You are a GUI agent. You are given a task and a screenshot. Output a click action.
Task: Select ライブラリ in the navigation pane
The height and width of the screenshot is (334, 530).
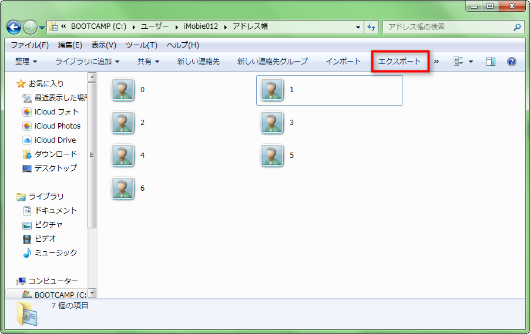click(40, 196)
